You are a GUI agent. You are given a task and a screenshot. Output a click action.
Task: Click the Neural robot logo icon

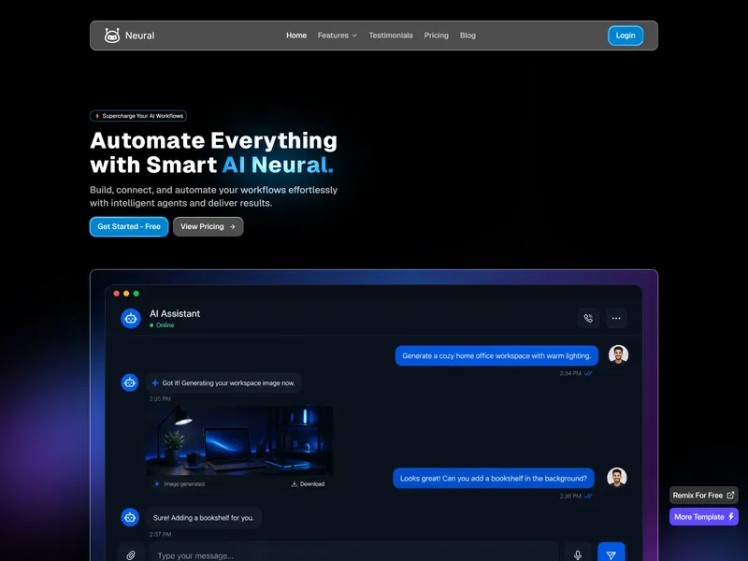click(x=112, y=36)
